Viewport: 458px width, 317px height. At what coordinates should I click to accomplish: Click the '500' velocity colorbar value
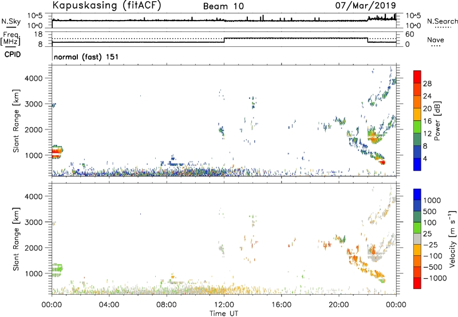click(x=429, y=211)
